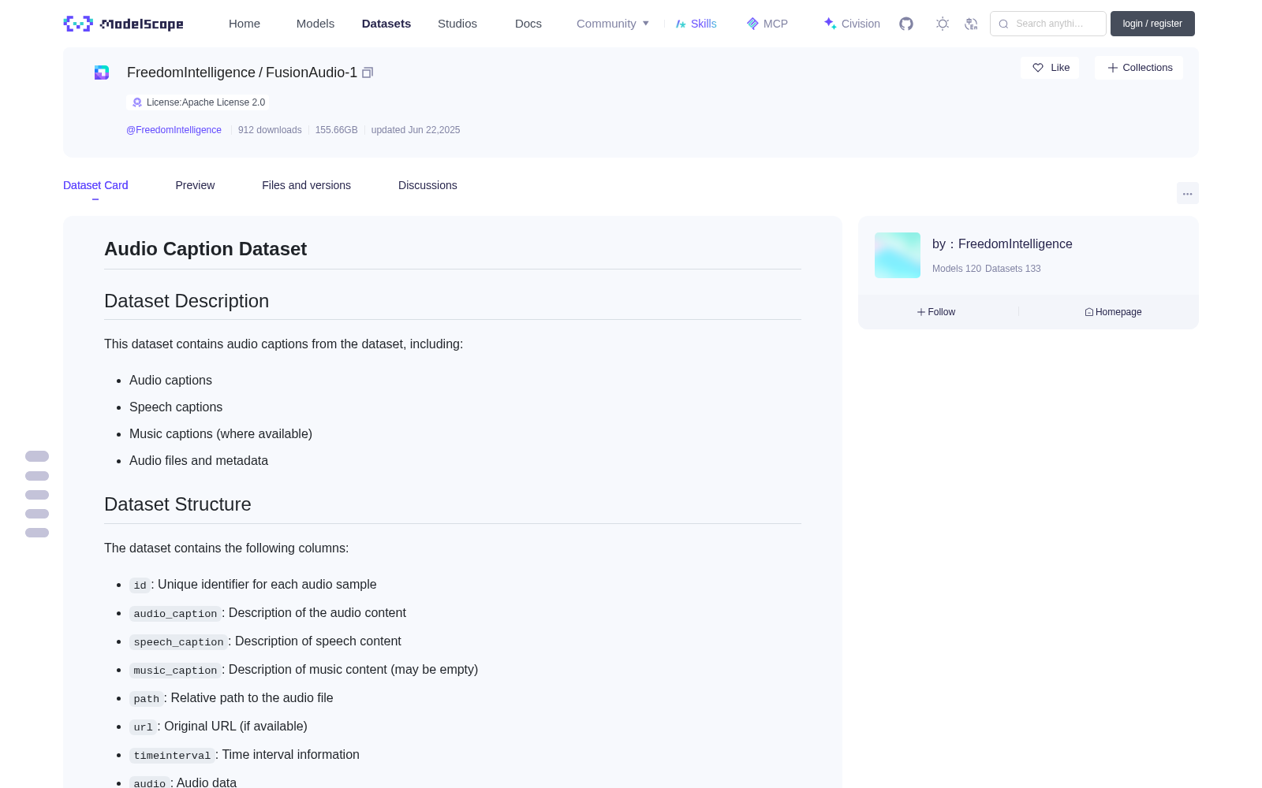Click the Models 120 count
This screenshot has width=1262, height=788.
(957, 269)
